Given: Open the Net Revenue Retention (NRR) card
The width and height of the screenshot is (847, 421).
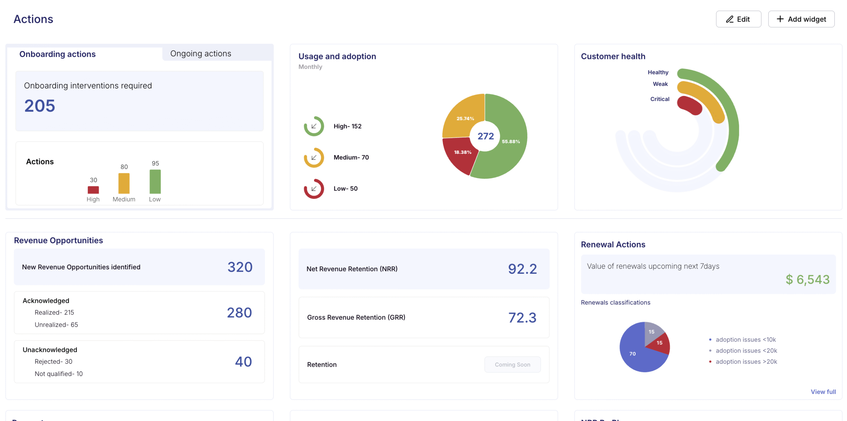Looking at the screenshot, I should 423,269.
